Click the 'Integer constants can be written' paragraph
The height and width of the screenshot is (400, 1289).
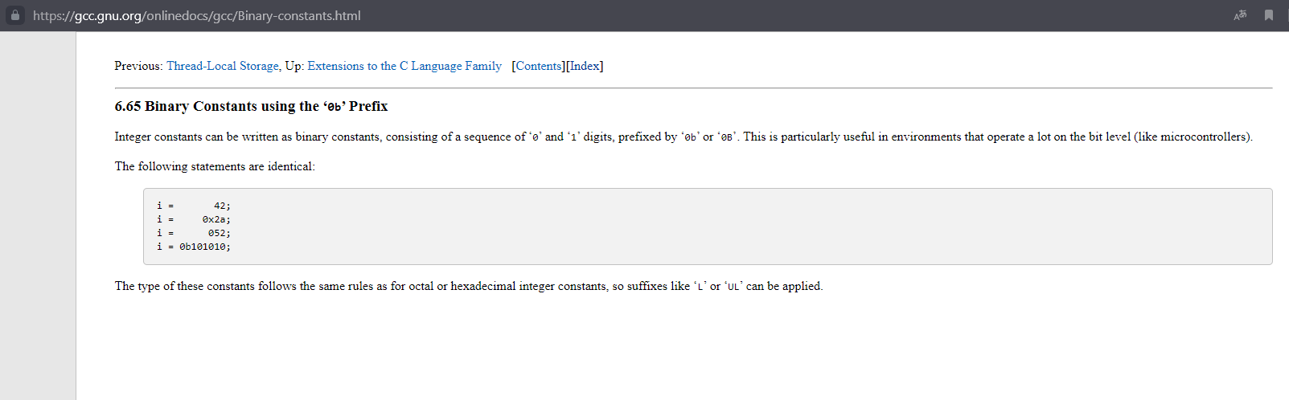point(683,137)
